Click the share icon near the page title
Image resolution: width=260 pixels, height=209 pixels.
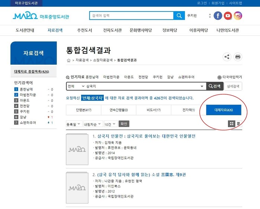pos(227,57)
